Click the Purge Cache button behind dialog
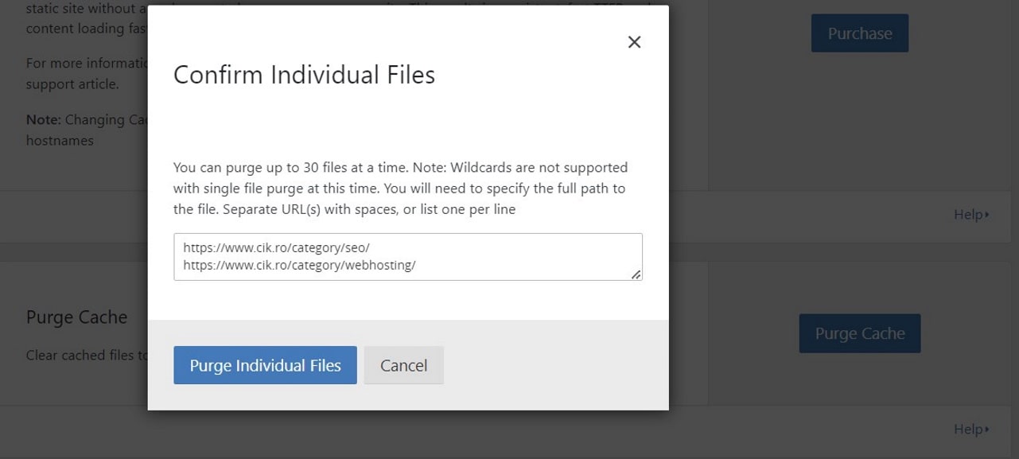 tap(860, 333)
